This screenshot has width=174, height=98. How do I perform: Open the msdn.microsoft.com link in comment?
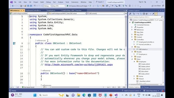[x=79, y=65]
